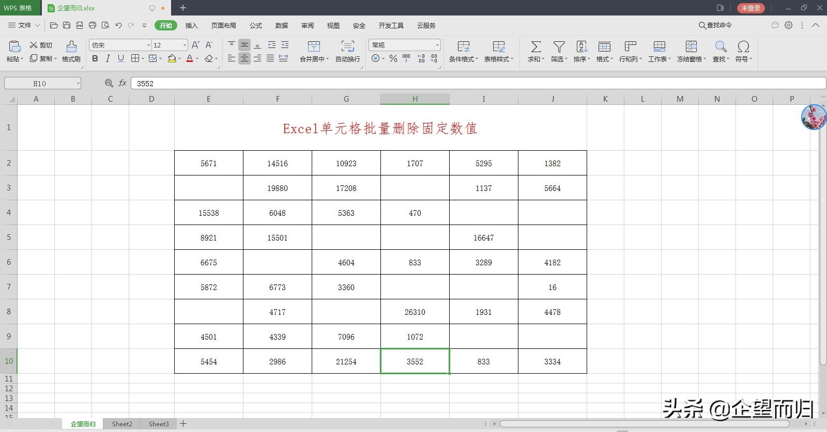Click the Save icon in quick toolbar
The width and height of the screenshot is (827, 432).
[x=67, y=25]
